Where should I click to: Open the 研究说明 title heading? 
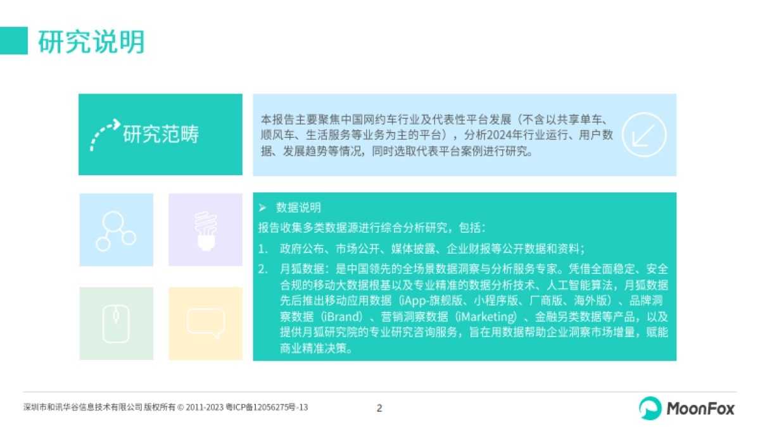click(x=92, y=43)
